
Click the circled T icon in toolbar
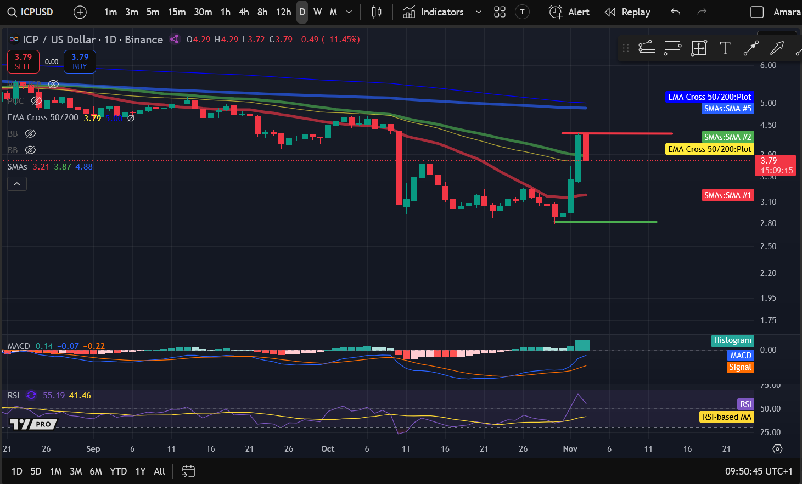coord(523,12)
